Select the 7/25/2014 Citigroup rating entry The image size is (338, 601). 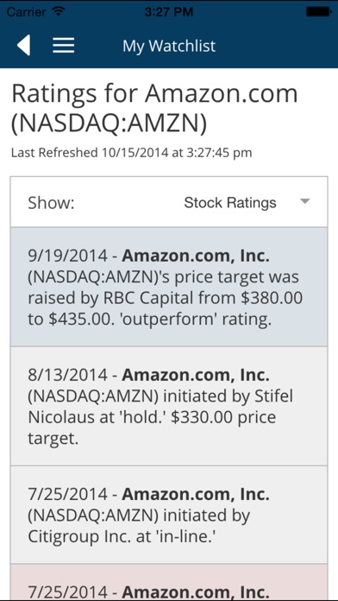coord(169,515)
